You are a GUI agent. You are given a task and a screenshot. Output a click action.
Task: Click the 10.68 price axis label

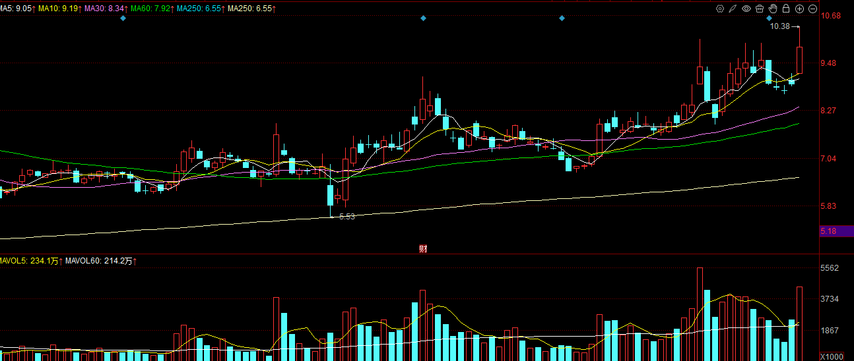pyautogui.click(x=830, y=15)
